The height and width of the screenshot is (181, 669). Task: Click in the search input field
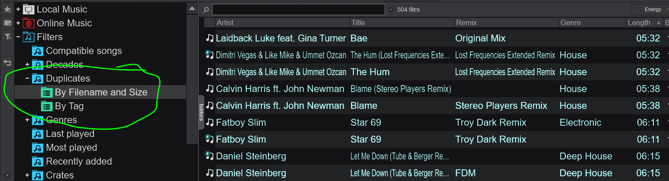click(298, 10)
